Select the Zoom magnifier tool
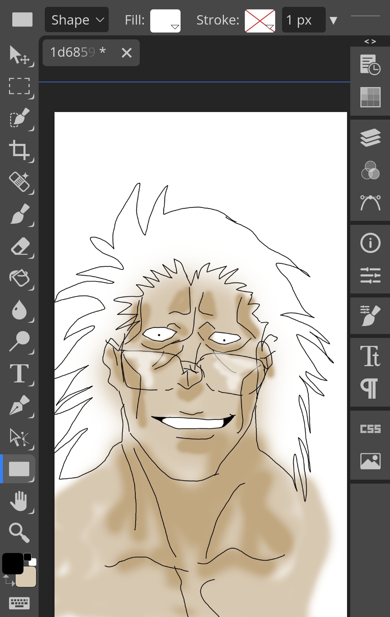The width and height of the screenshot is (390, 617). pyautogui.click(x=19, y=533)
